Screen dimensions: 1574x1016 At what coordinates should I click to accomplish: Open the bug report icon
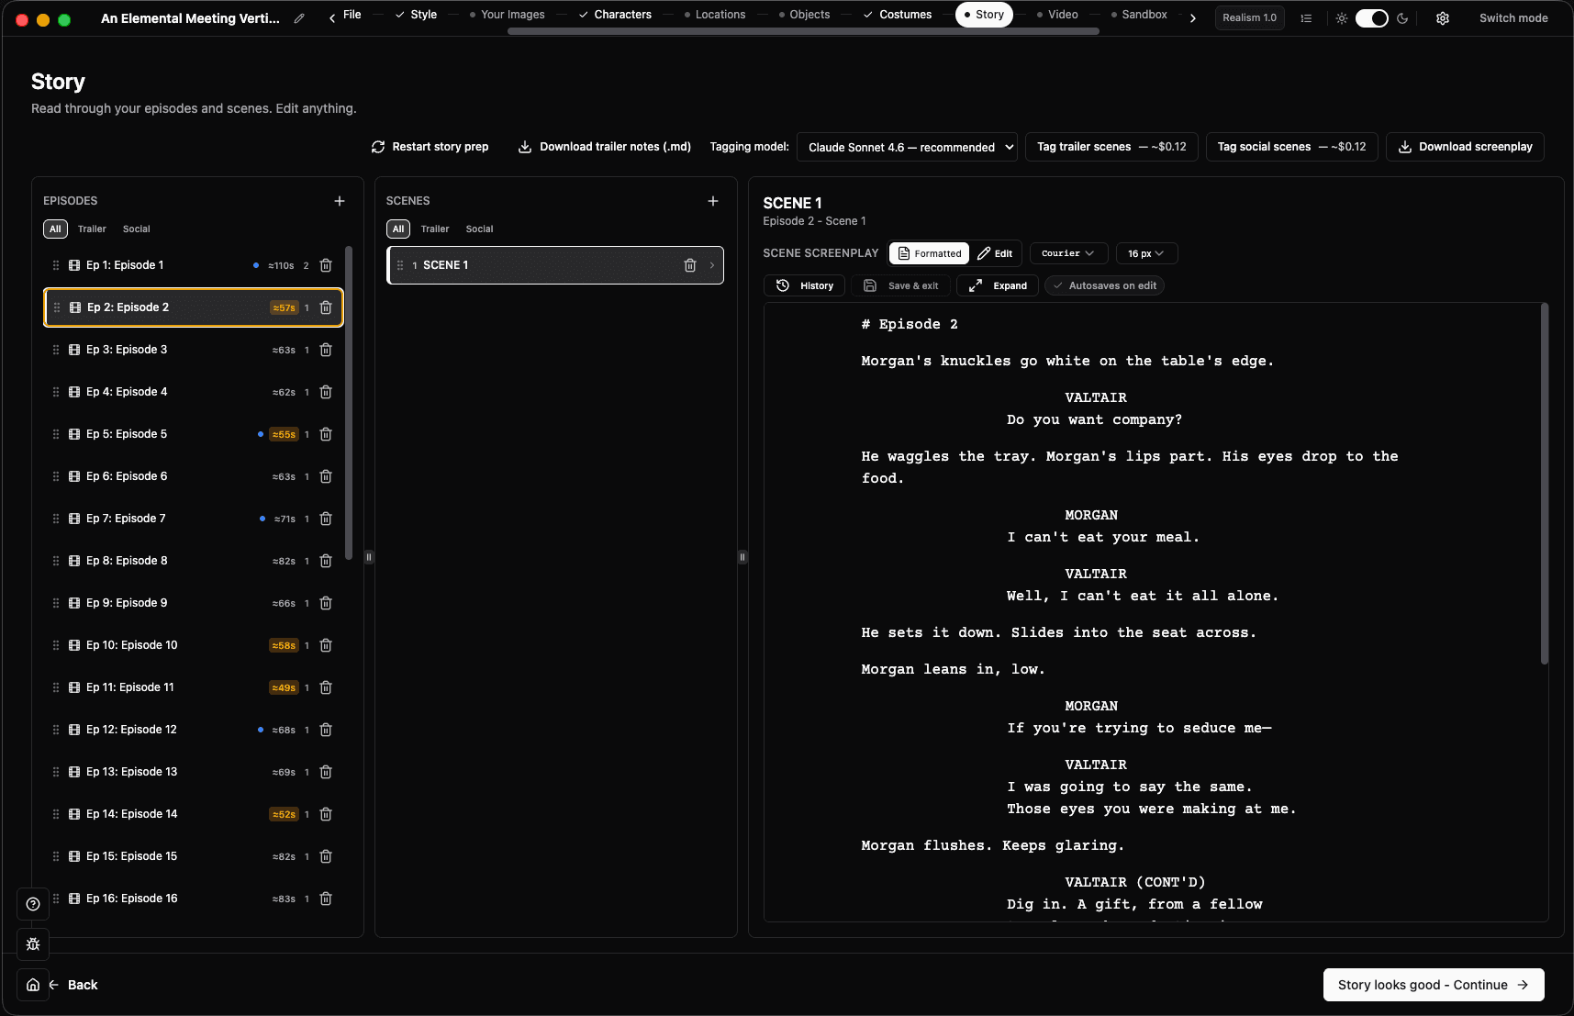33,944
